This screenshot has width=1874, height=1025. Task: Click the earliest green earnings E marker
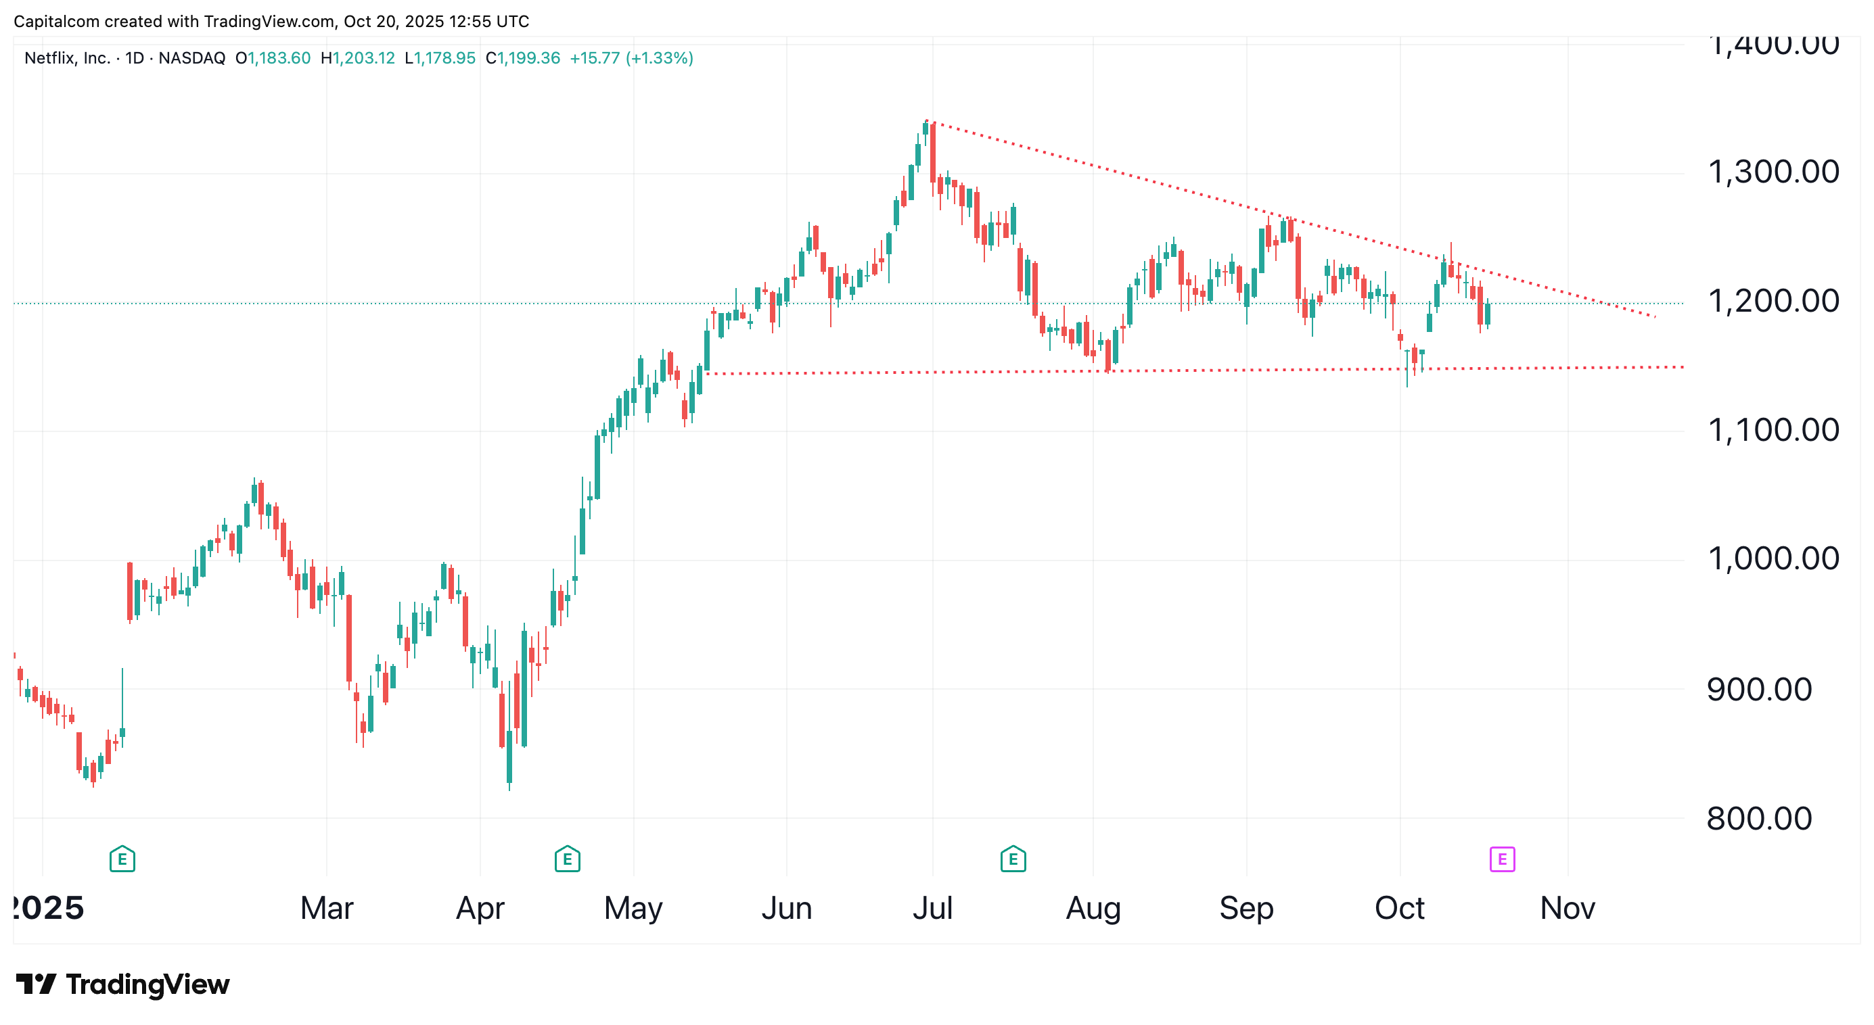122,859
